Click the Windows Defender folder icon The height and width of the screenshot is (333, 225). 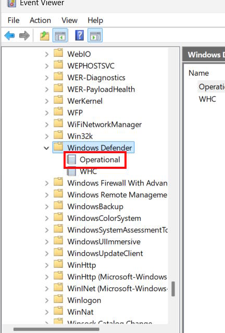[58, 147]
